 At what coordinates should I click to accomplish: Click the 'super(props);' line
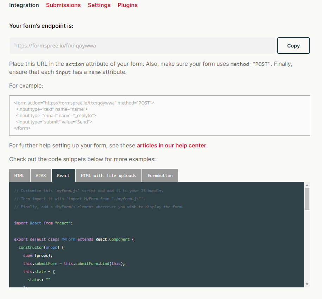tap(38, 255)
